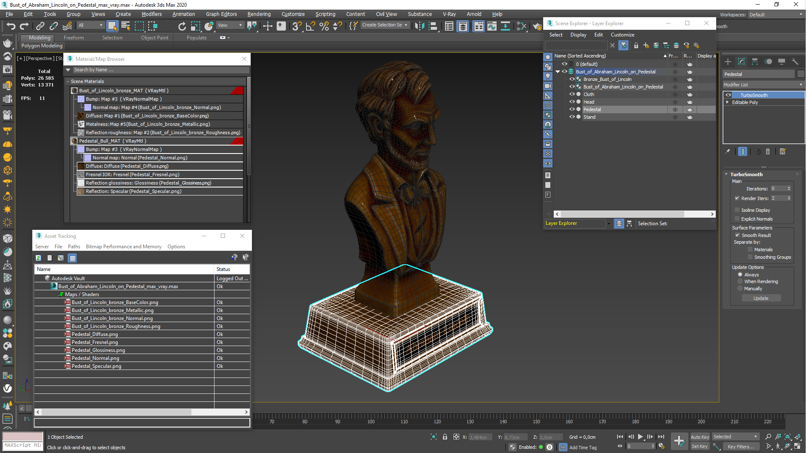Open the Hierarchy panel tab icon

point(755,62)
